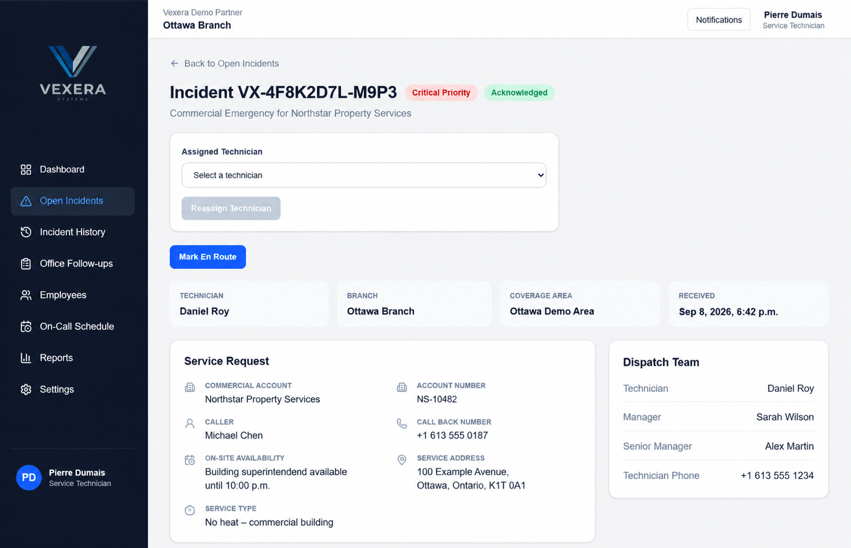Click the Incident History clock icon
Image resolution: width=851 pixels, height=548 pixels.
(26, 232)
